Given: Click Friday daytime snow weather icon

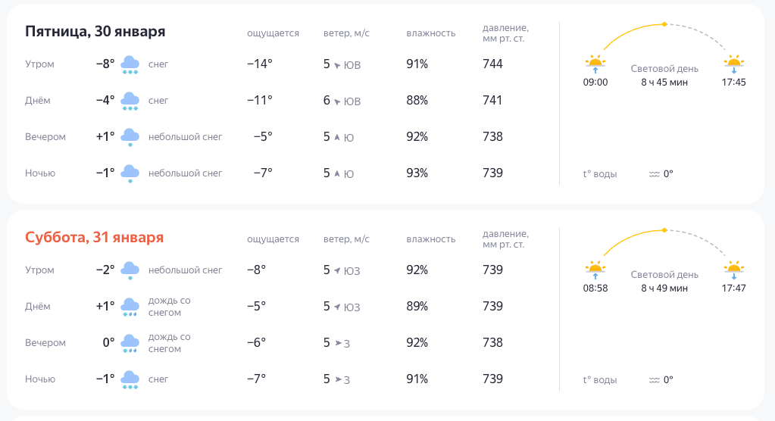Looking at the screenshot, I should point(130,101).
